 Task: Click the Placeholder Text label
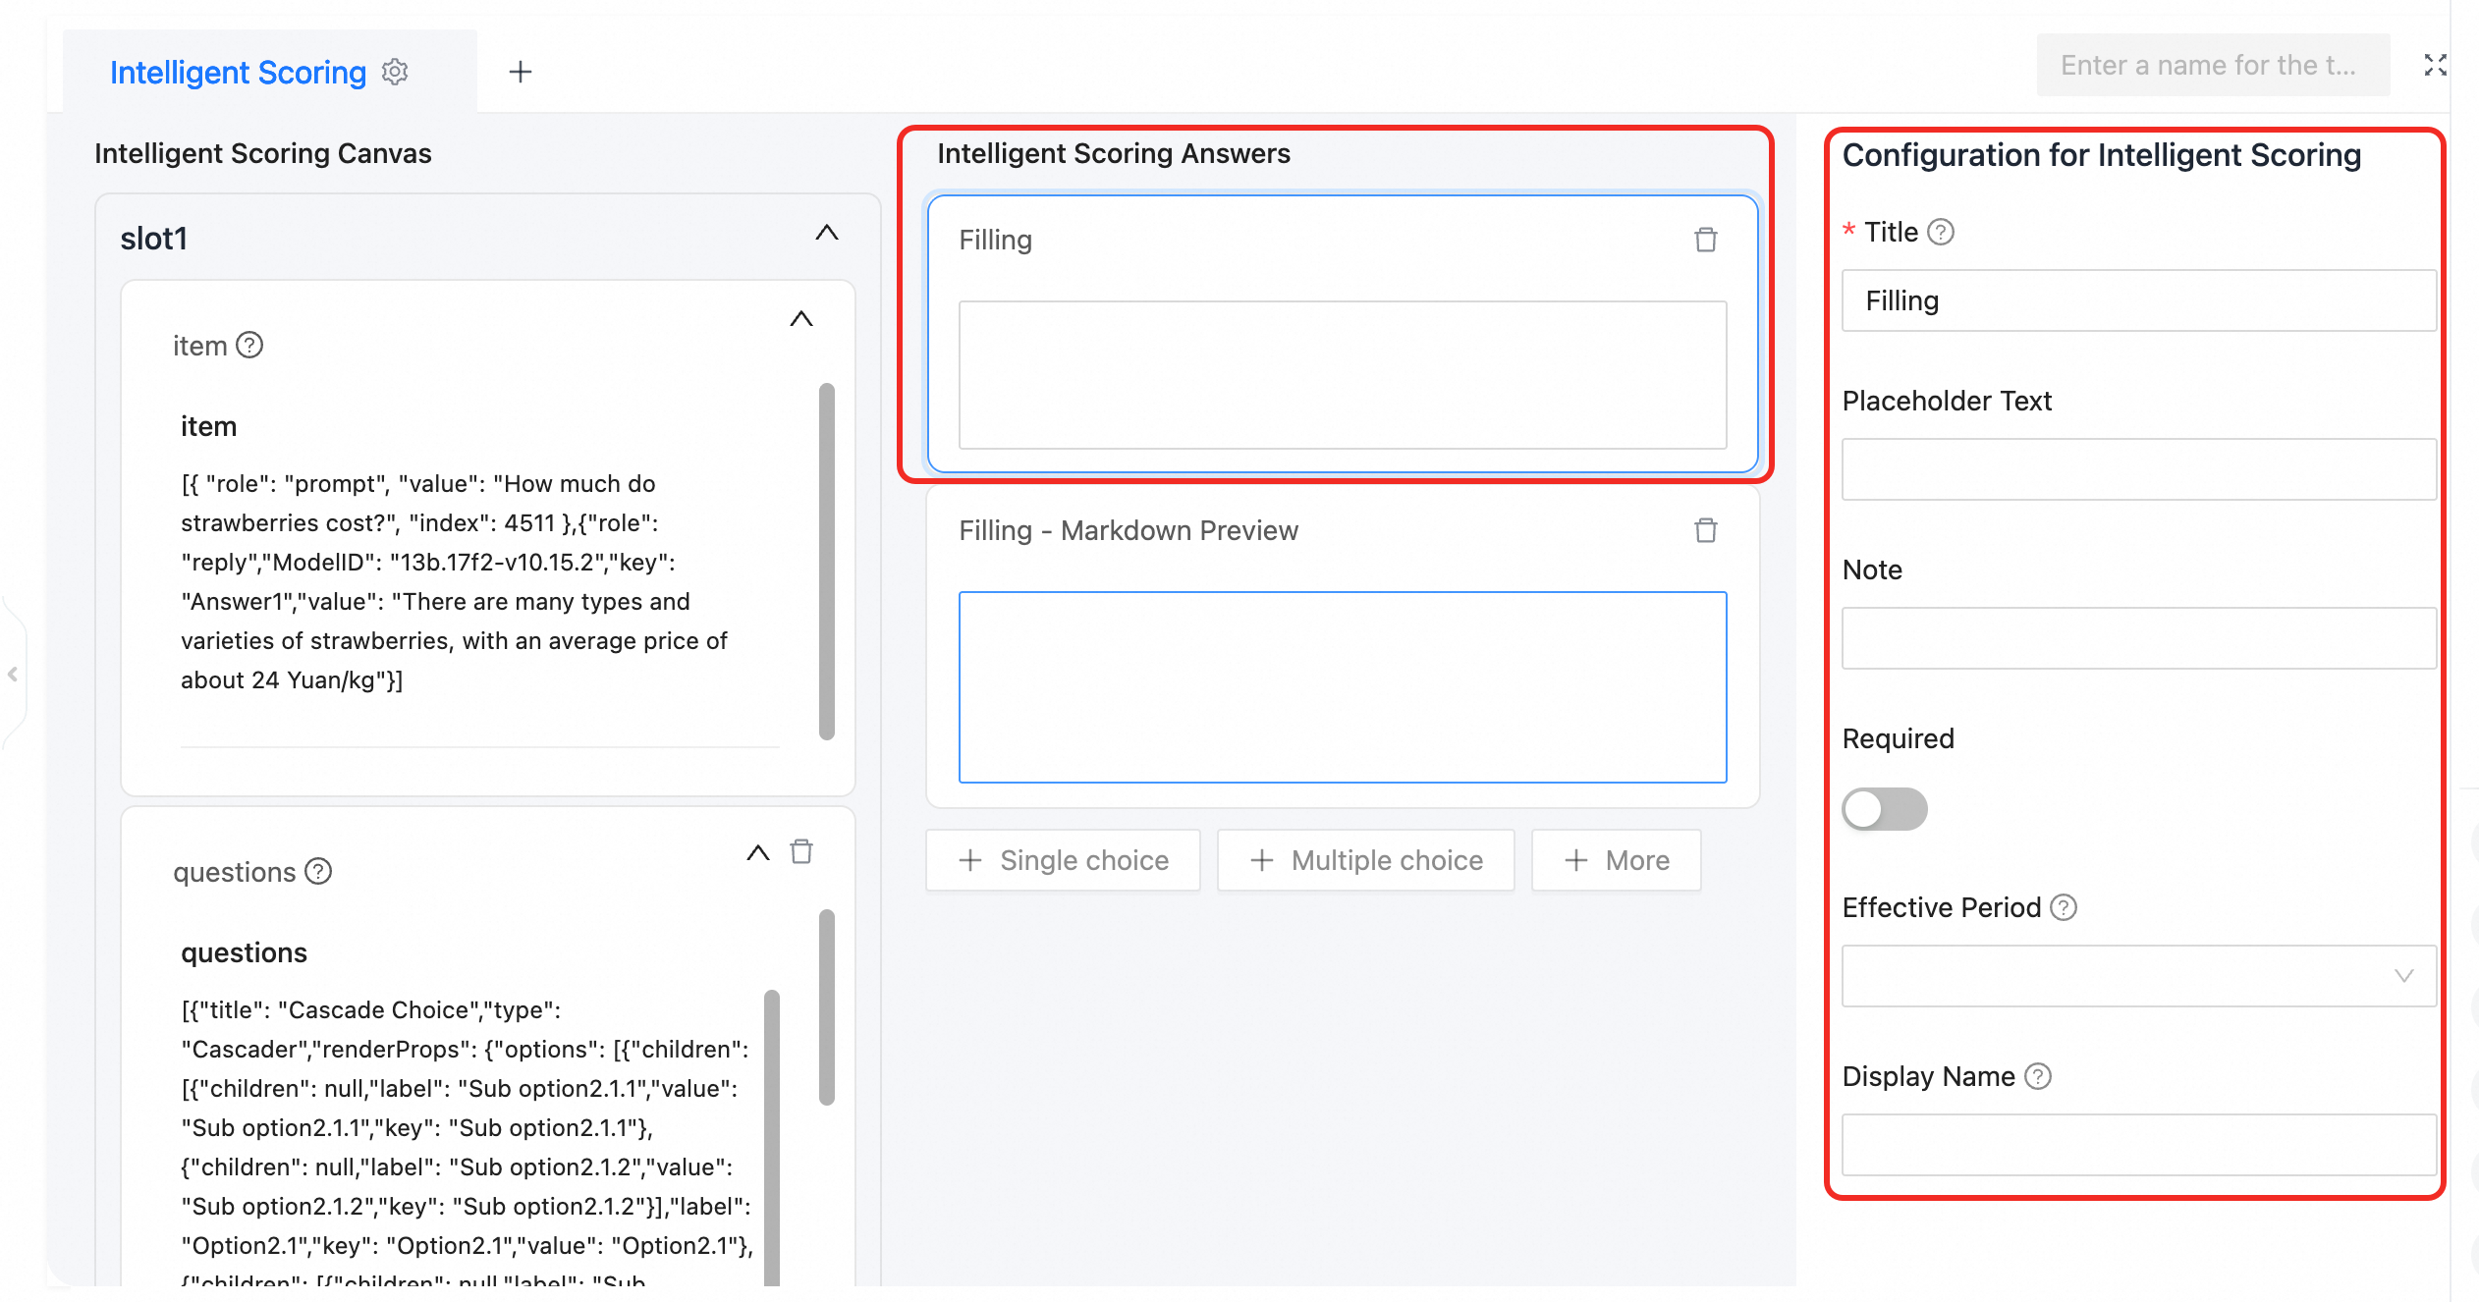[x=1947, y=401]
